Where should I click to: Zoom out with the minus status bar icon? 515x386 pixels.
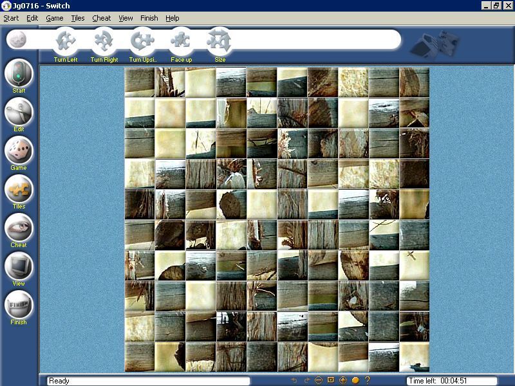319,380
